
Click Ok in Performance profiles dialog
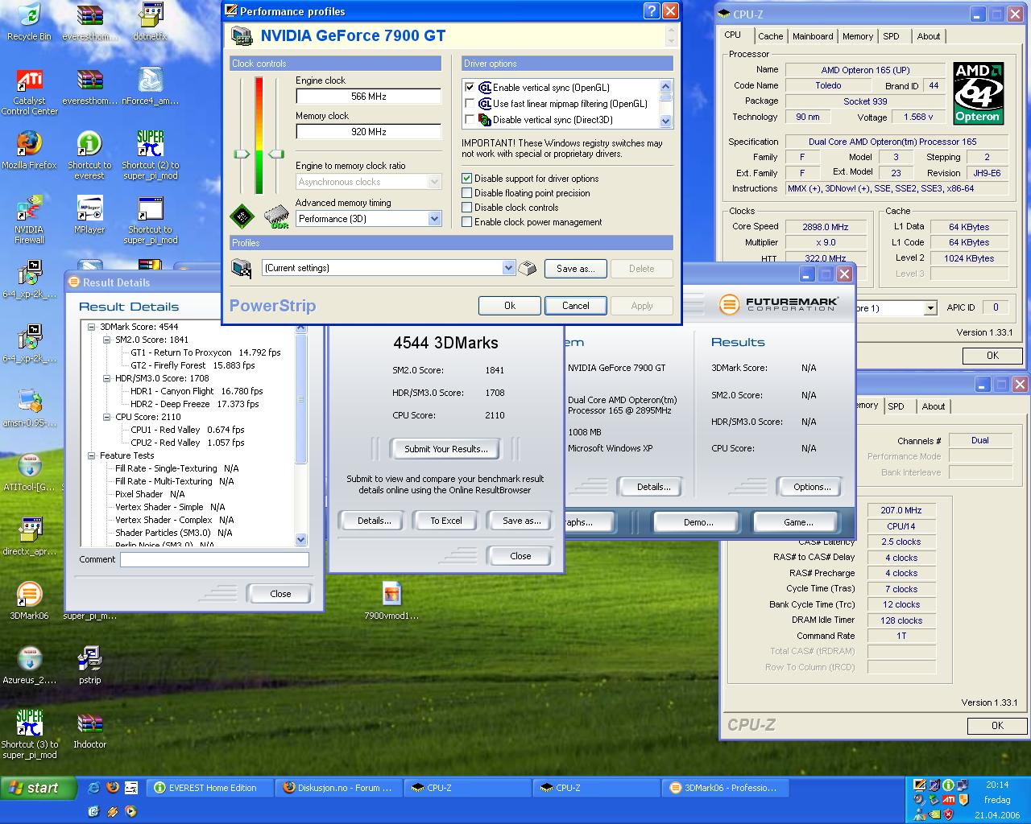510,306
